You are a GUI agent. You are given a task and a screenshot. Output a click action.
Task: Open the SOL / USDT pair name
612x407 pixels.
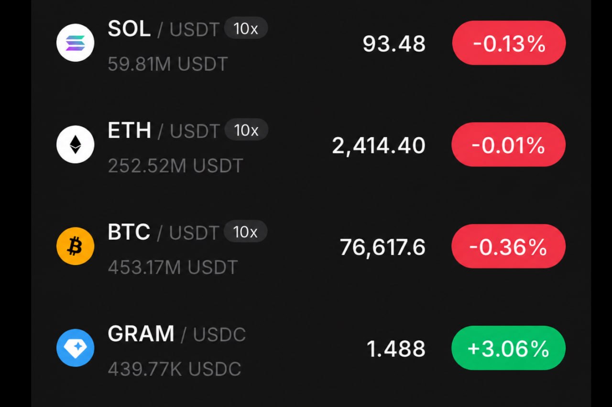(163, 30)
